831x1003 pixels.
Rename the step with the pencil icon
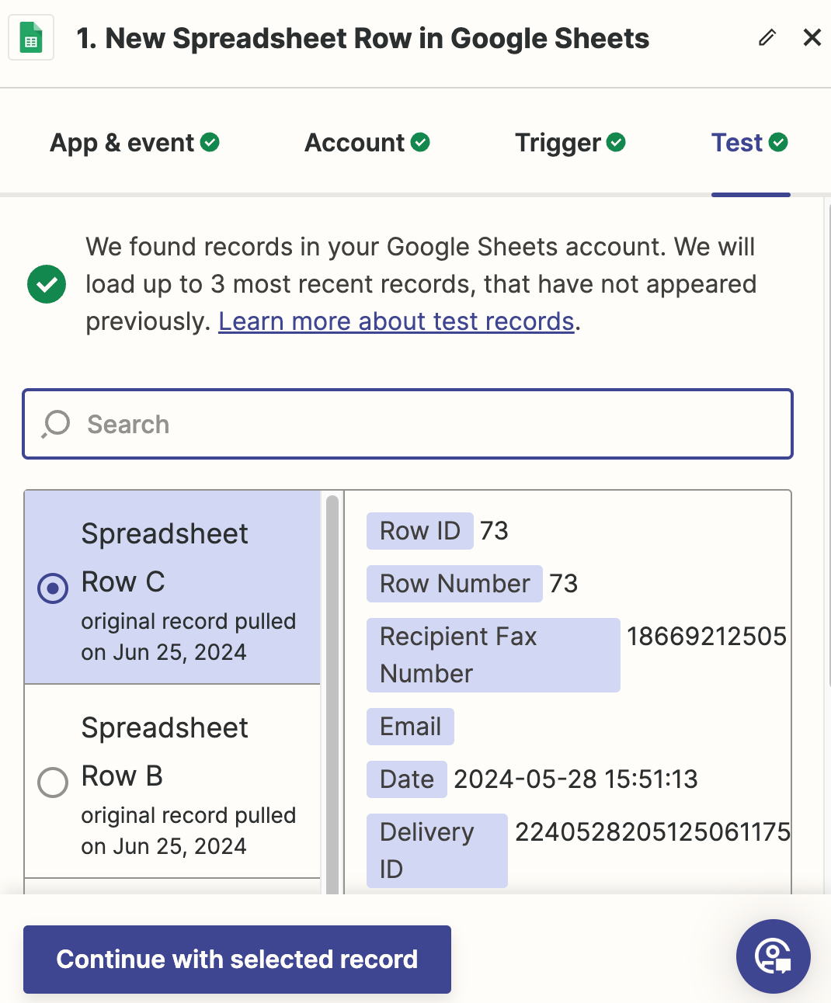point(767,37)
